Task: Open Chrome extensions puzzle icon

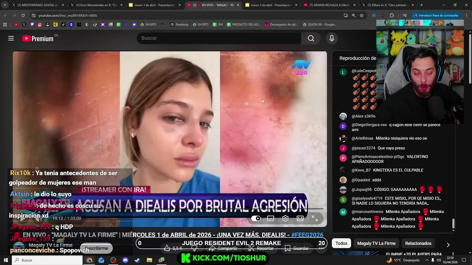Action: click(x=392, y=15)
